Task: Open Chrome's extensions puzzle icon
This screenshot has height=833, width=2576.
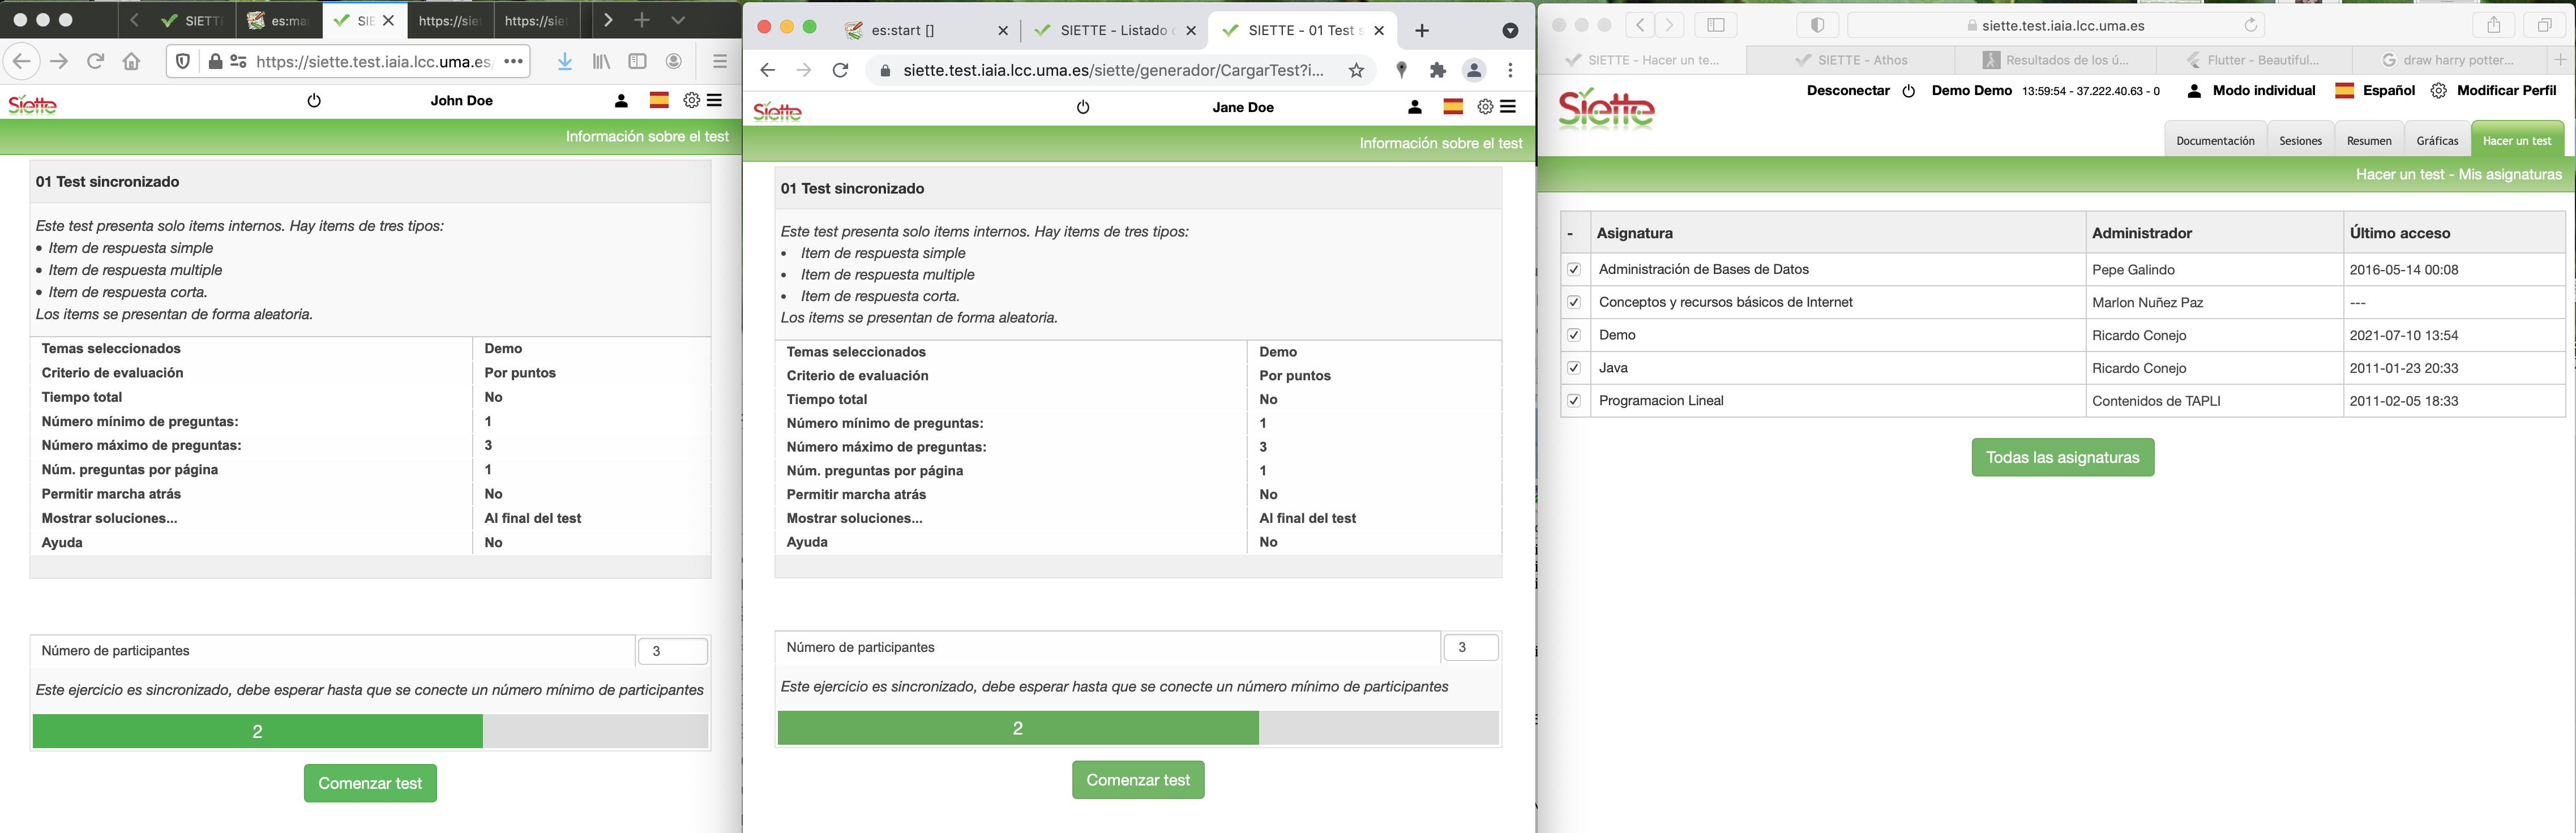Action: [x=1438, y=70]
